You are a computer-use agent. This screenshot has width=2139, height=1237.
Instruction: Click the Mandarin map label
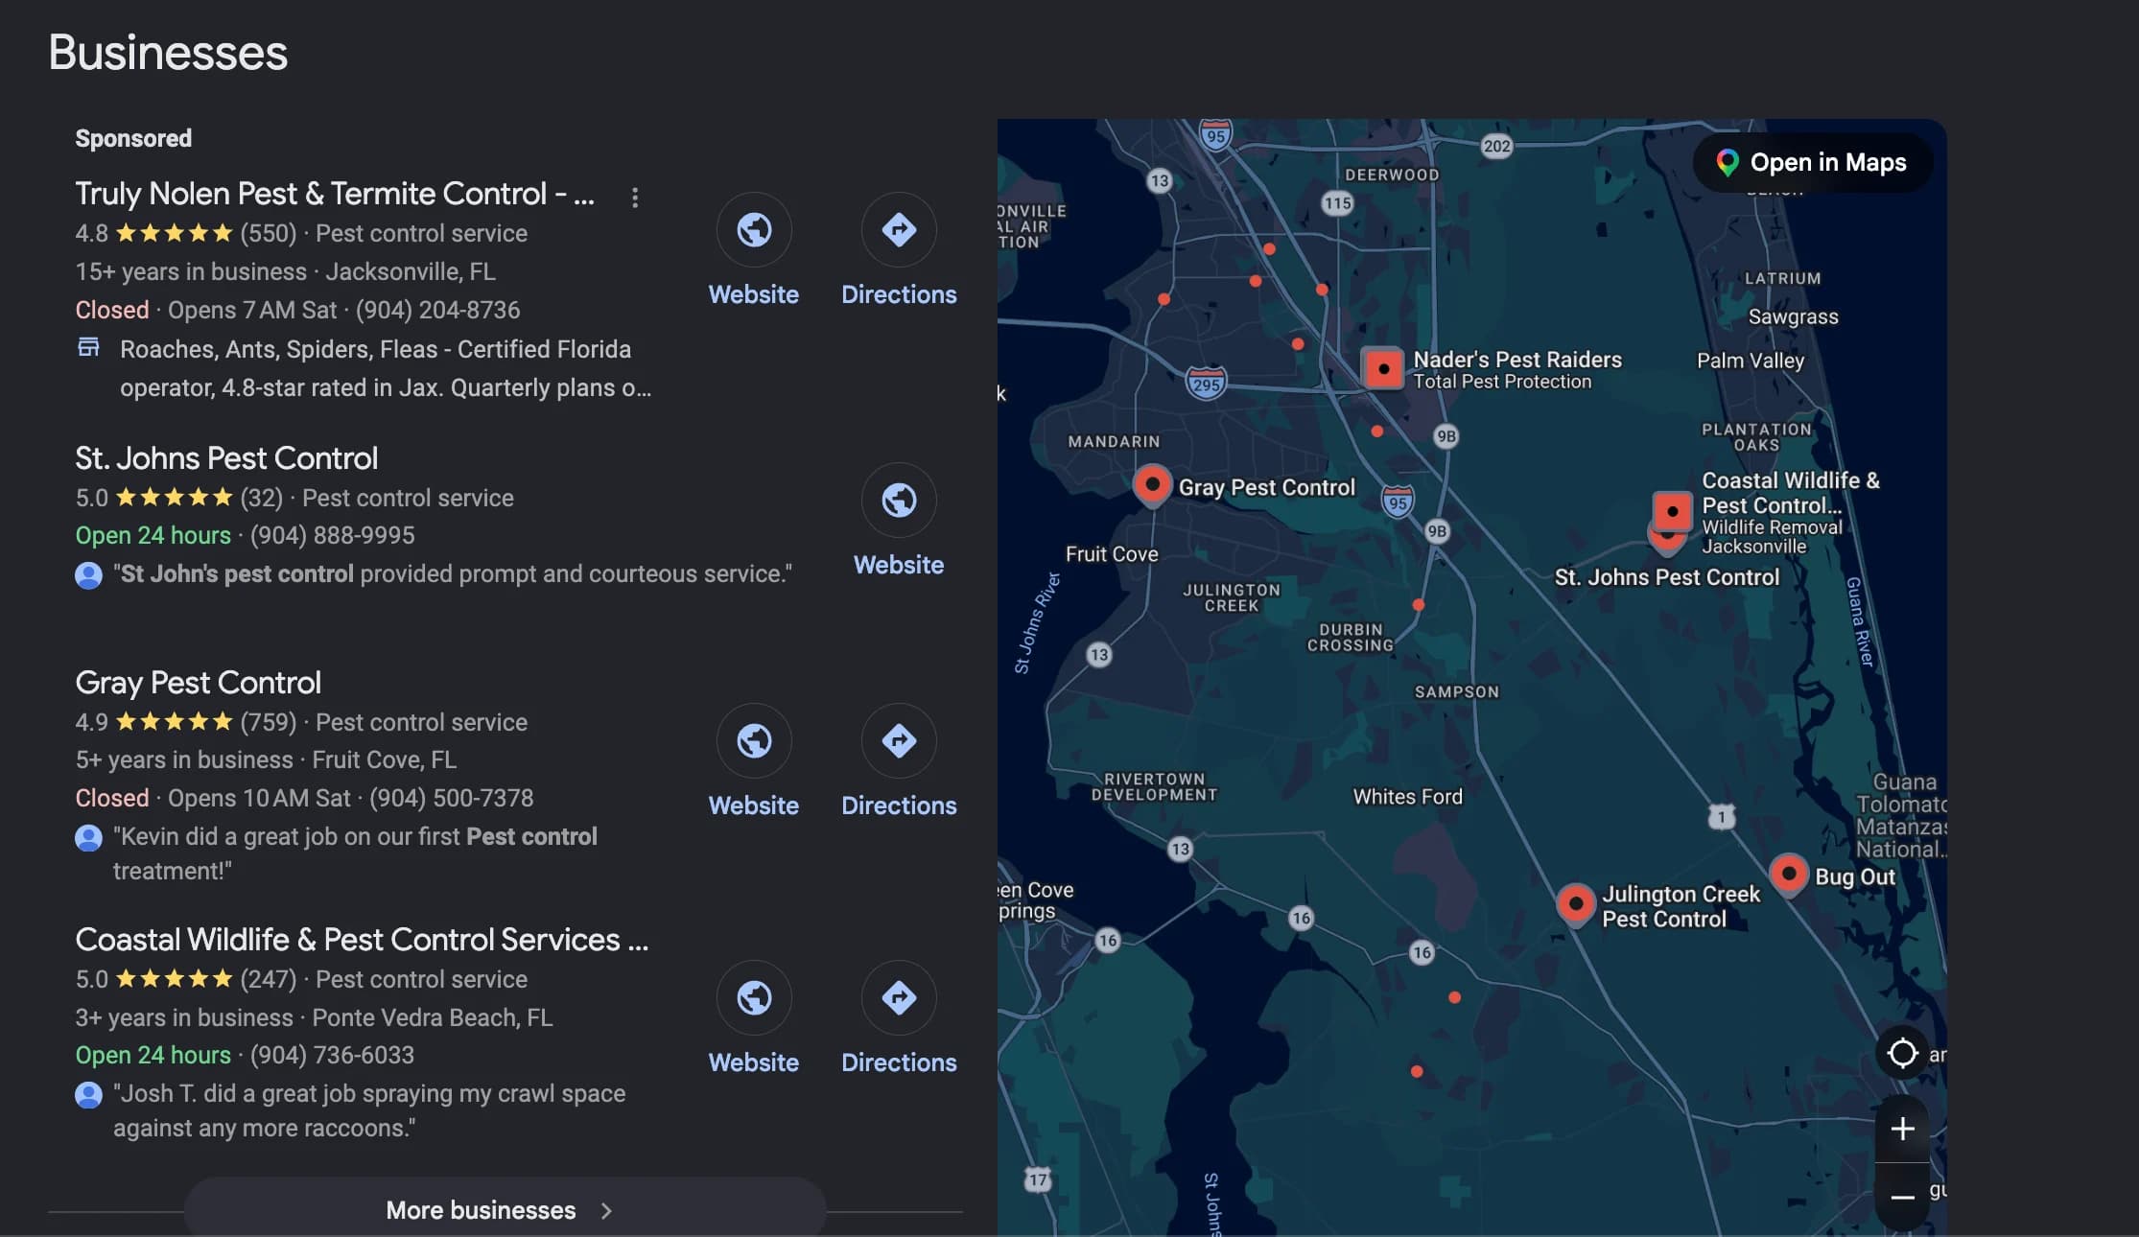pos(1114,441)
